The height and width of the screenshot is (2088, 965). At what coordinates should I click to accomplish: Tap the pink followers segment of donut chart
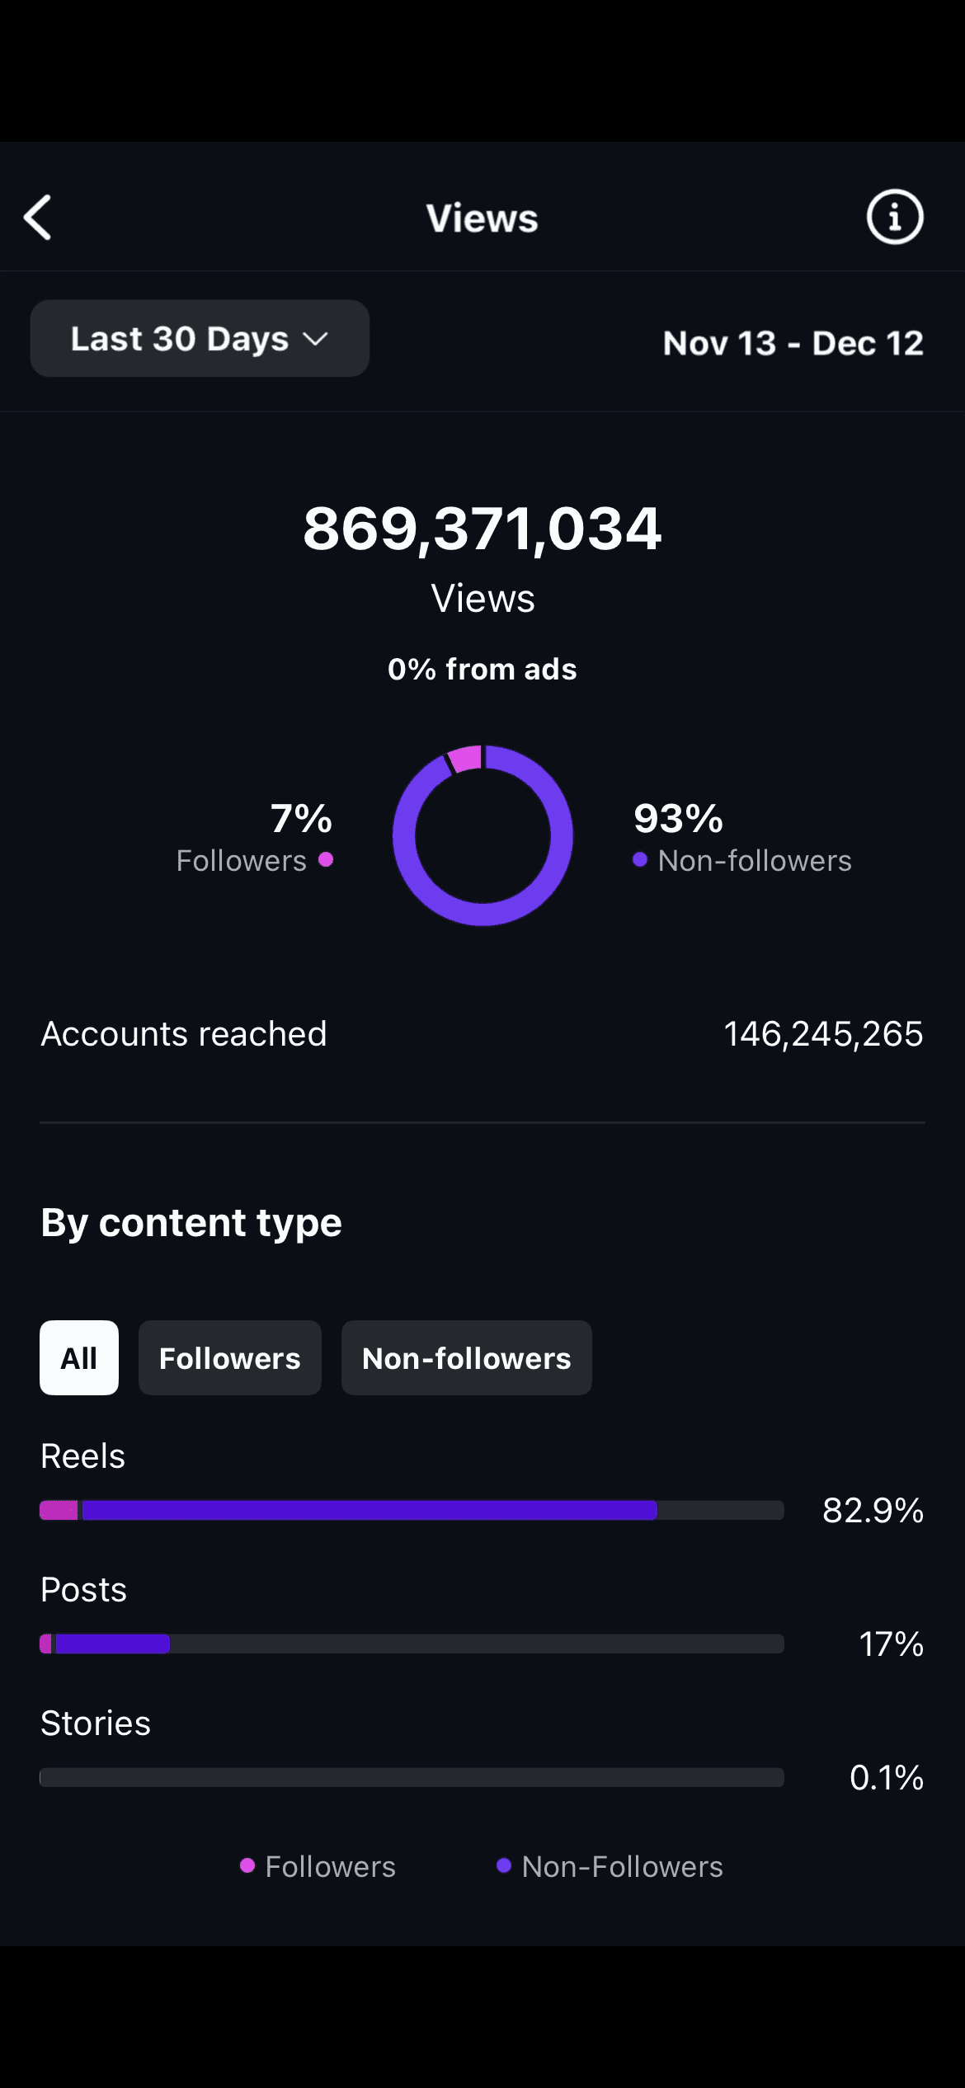465,758
